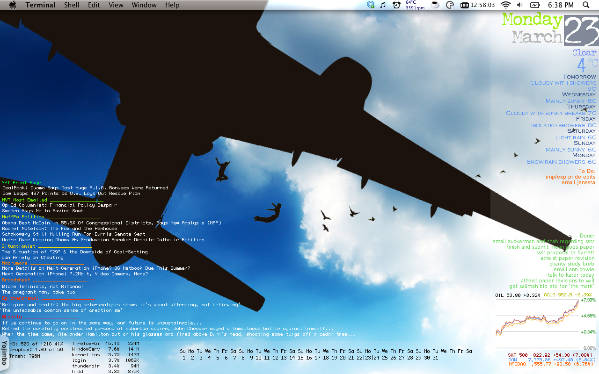Open the View menu
This screenshot has width=599, height=374.
116,5
